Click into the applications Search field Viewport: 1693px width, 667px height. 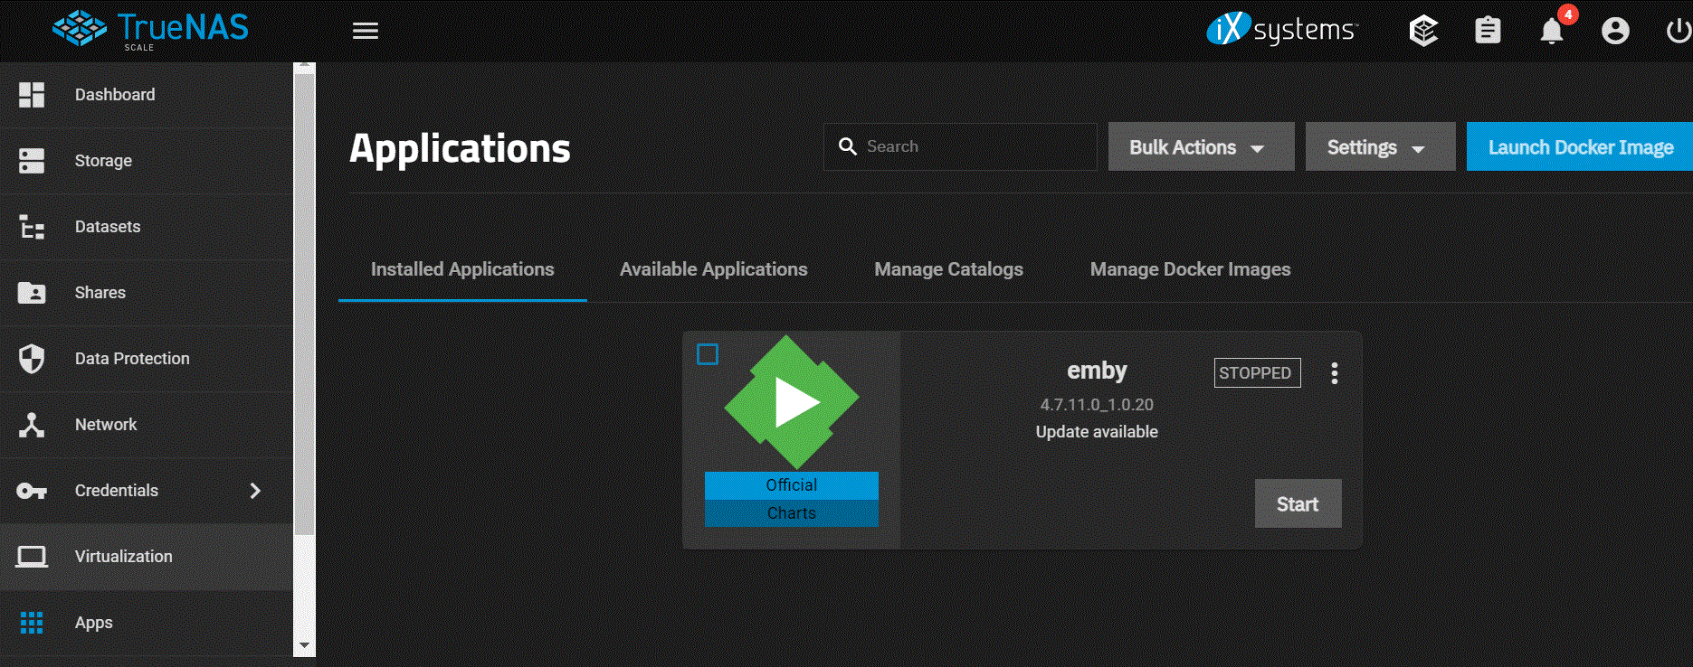973,146
